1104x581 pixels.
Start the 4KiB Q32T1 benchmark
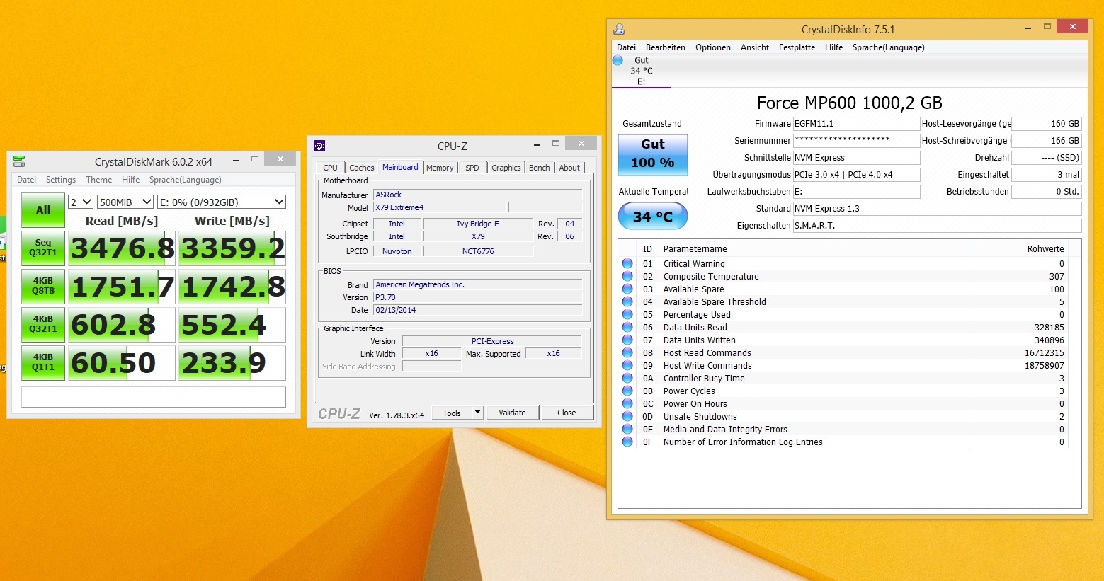(43, 325)
